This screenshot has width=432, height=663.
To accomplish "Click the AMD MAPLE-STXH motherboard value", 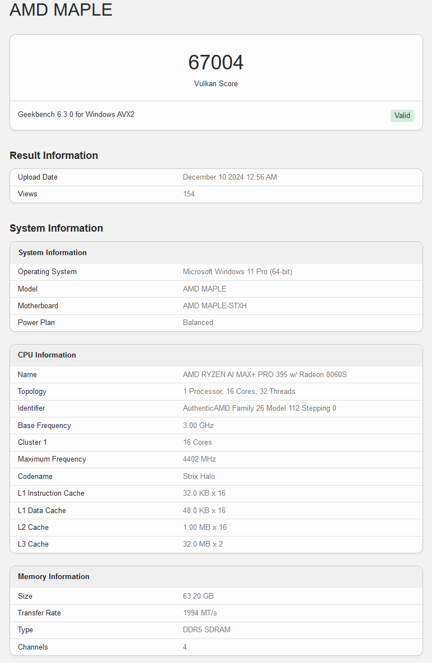I will click(214, 305).
